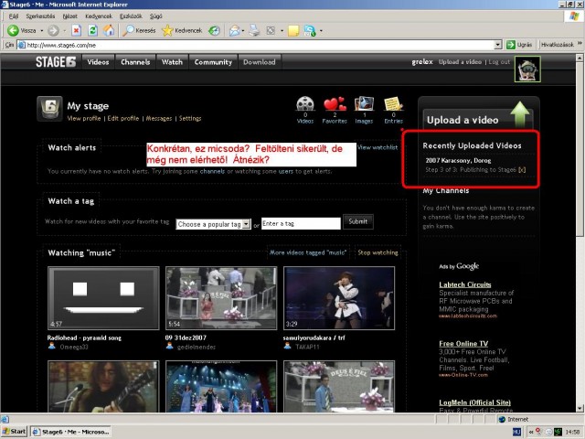Open the Radiohead pyramid song video thumbnail
Viewport: 585px width, 439px height.
click(x=103, y=297)
